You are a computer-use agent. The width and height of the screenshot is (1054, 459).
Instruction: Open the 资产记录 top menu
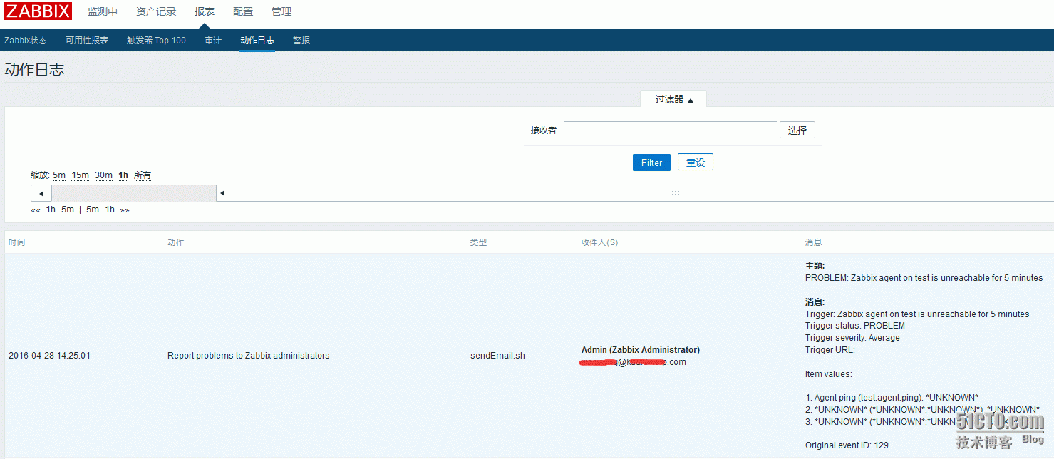156,11
